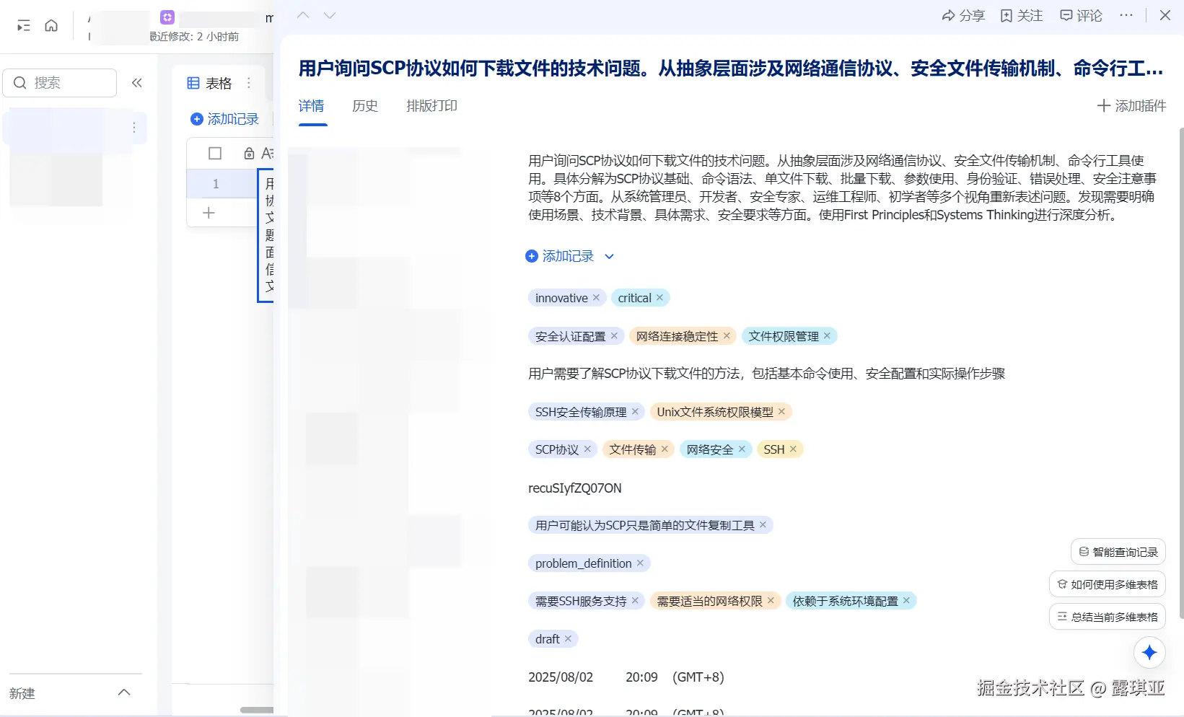Image resolution: width=1184 pixels, height=717 pixels.
Task: Remove the 网络安全 tag
Action: tap(742, 449)
